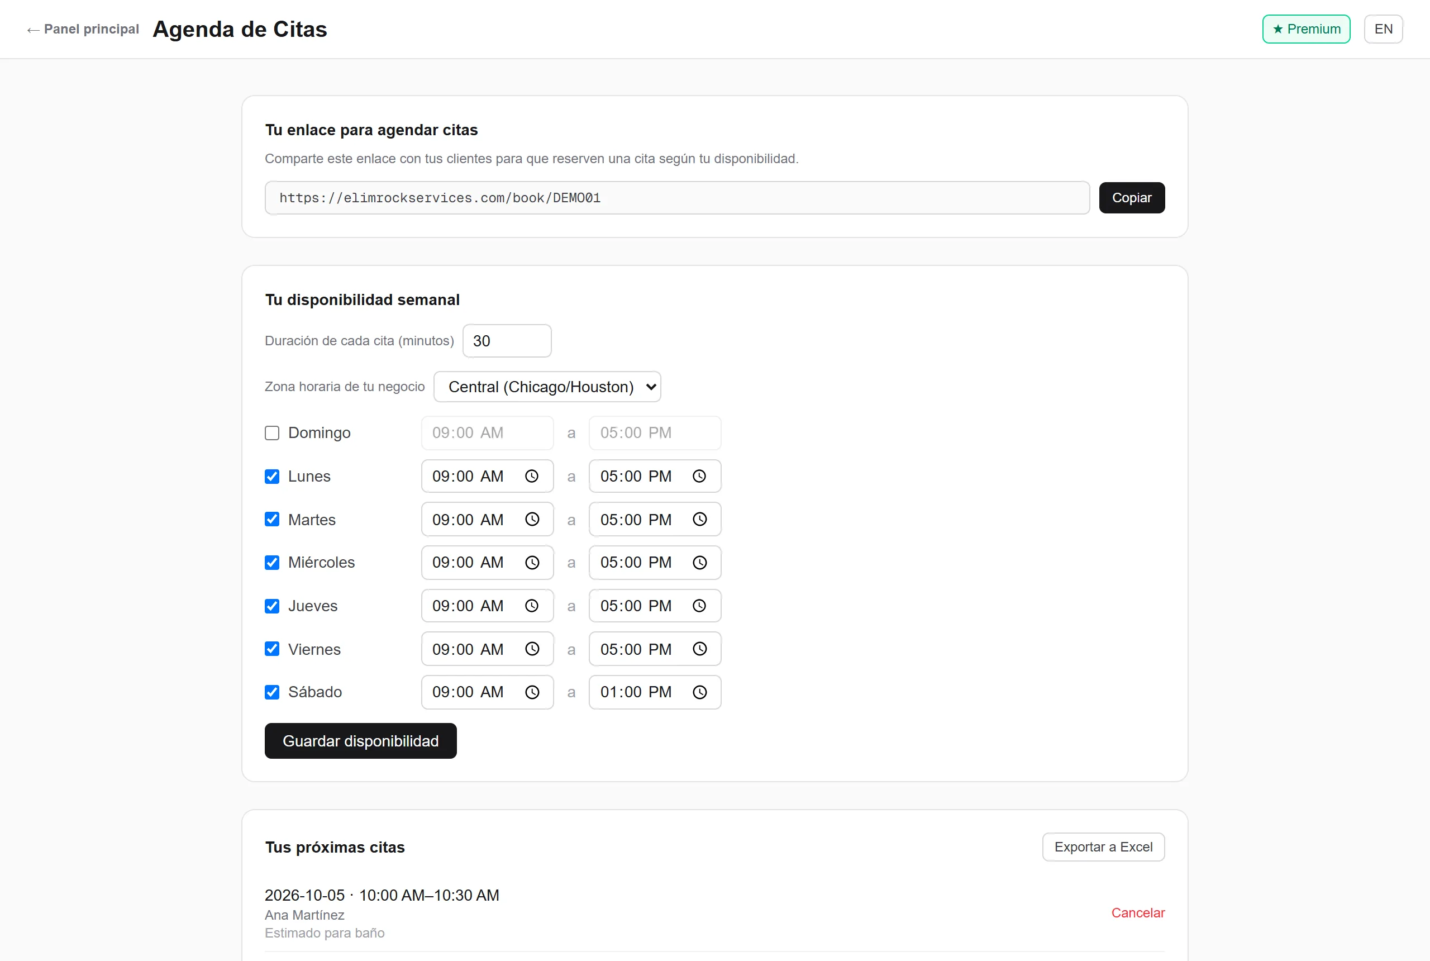1430x961 pixels.
Task: Copy the booking link with Copiar
Action: [1132, 198]
